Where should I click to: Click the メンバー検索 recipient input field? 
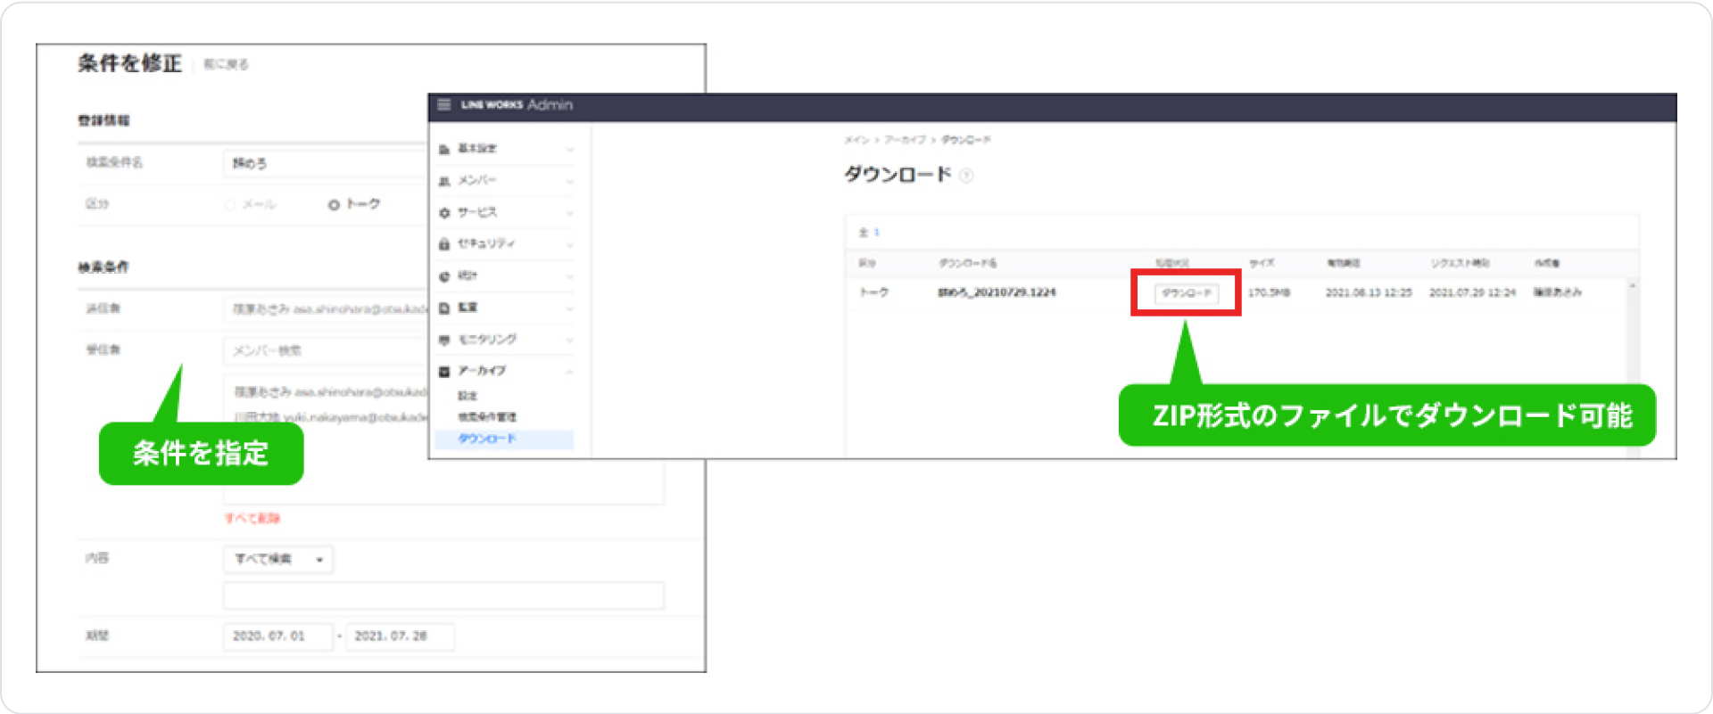pos(326,350)
